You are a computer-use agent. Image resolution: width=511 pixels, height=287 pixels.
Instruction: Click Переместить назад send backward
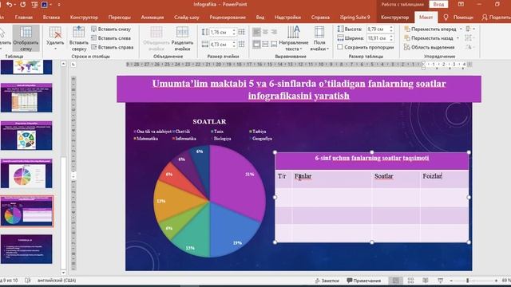[429, 38]
